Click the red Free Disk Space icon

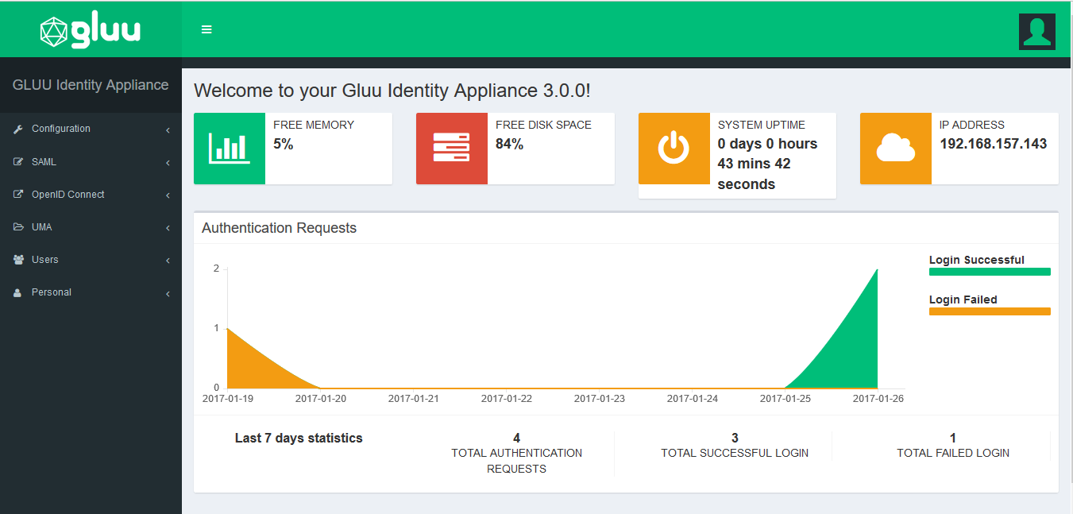pos(451,149)
